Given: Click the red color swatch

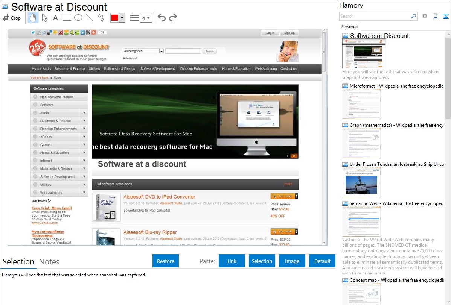Looking at the screenshot, I should (x=115, y=18).
